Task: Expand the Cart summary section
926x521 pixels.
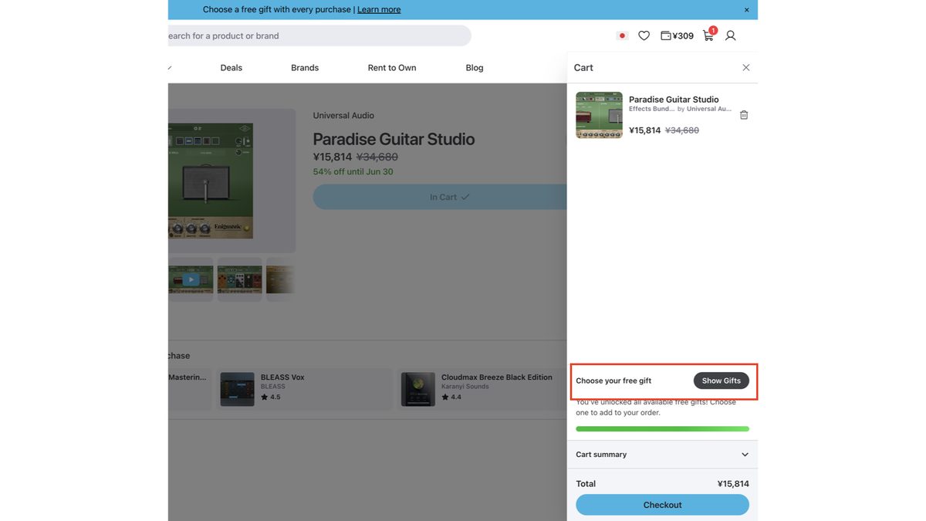Action: (662, 455)
